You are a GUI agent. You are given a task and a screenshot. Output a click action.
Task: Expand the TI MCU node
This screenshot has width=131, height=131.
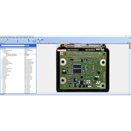[2, 79]
